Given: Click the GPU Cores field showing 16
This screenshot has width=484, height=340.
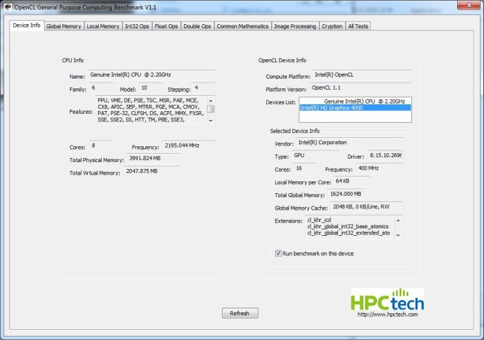Looking at the screenshot, I should (305, 168).
